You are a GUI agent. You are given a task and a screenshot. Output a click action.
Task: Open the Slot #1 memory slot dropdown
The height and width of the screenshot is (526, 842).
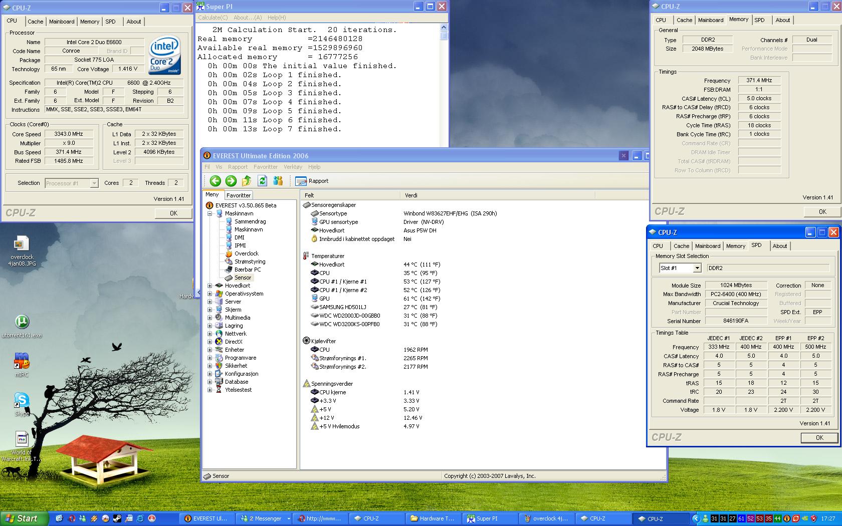coord(697,269)
